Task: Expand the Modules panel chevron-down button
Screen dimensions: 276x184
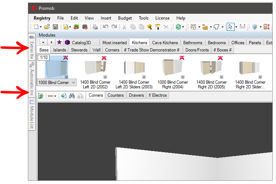Action: (43, 42)
